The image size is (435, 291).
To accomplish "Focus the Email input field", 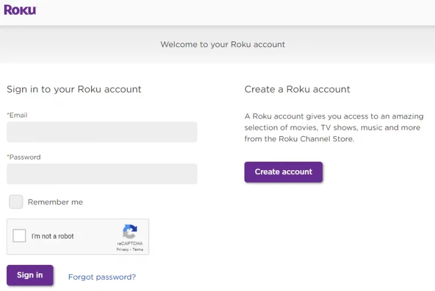I will tap(102, 132).
